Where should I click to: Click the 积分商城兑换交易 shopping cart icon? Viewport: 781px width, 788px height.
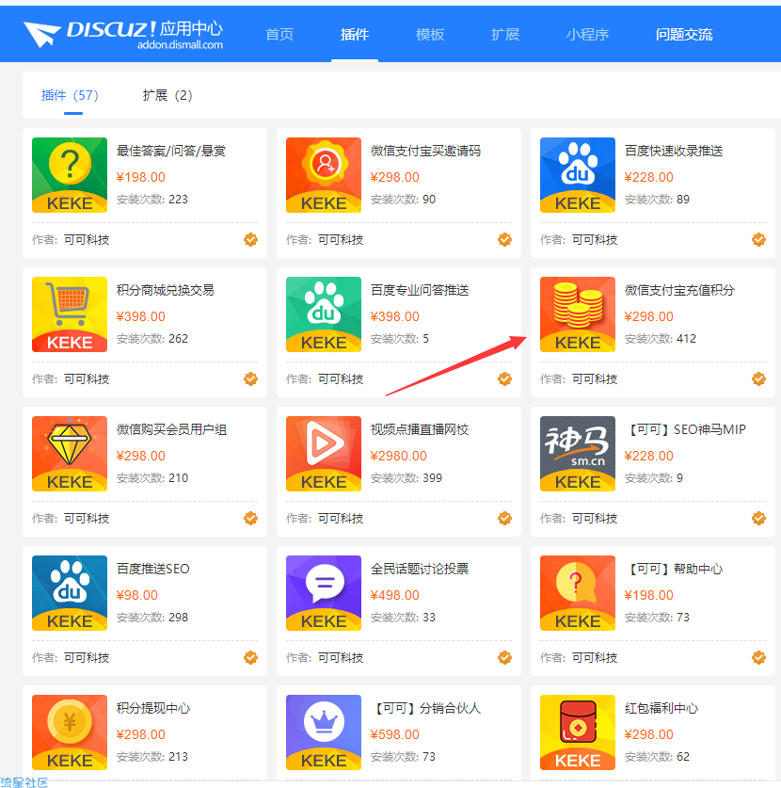[x=70, y=314]
